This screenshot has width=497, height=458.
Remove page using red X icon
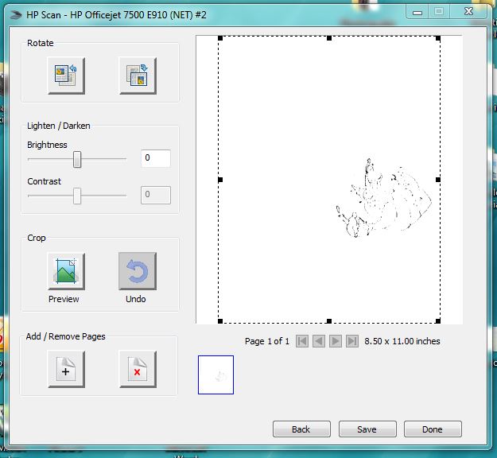coord(137,370)
